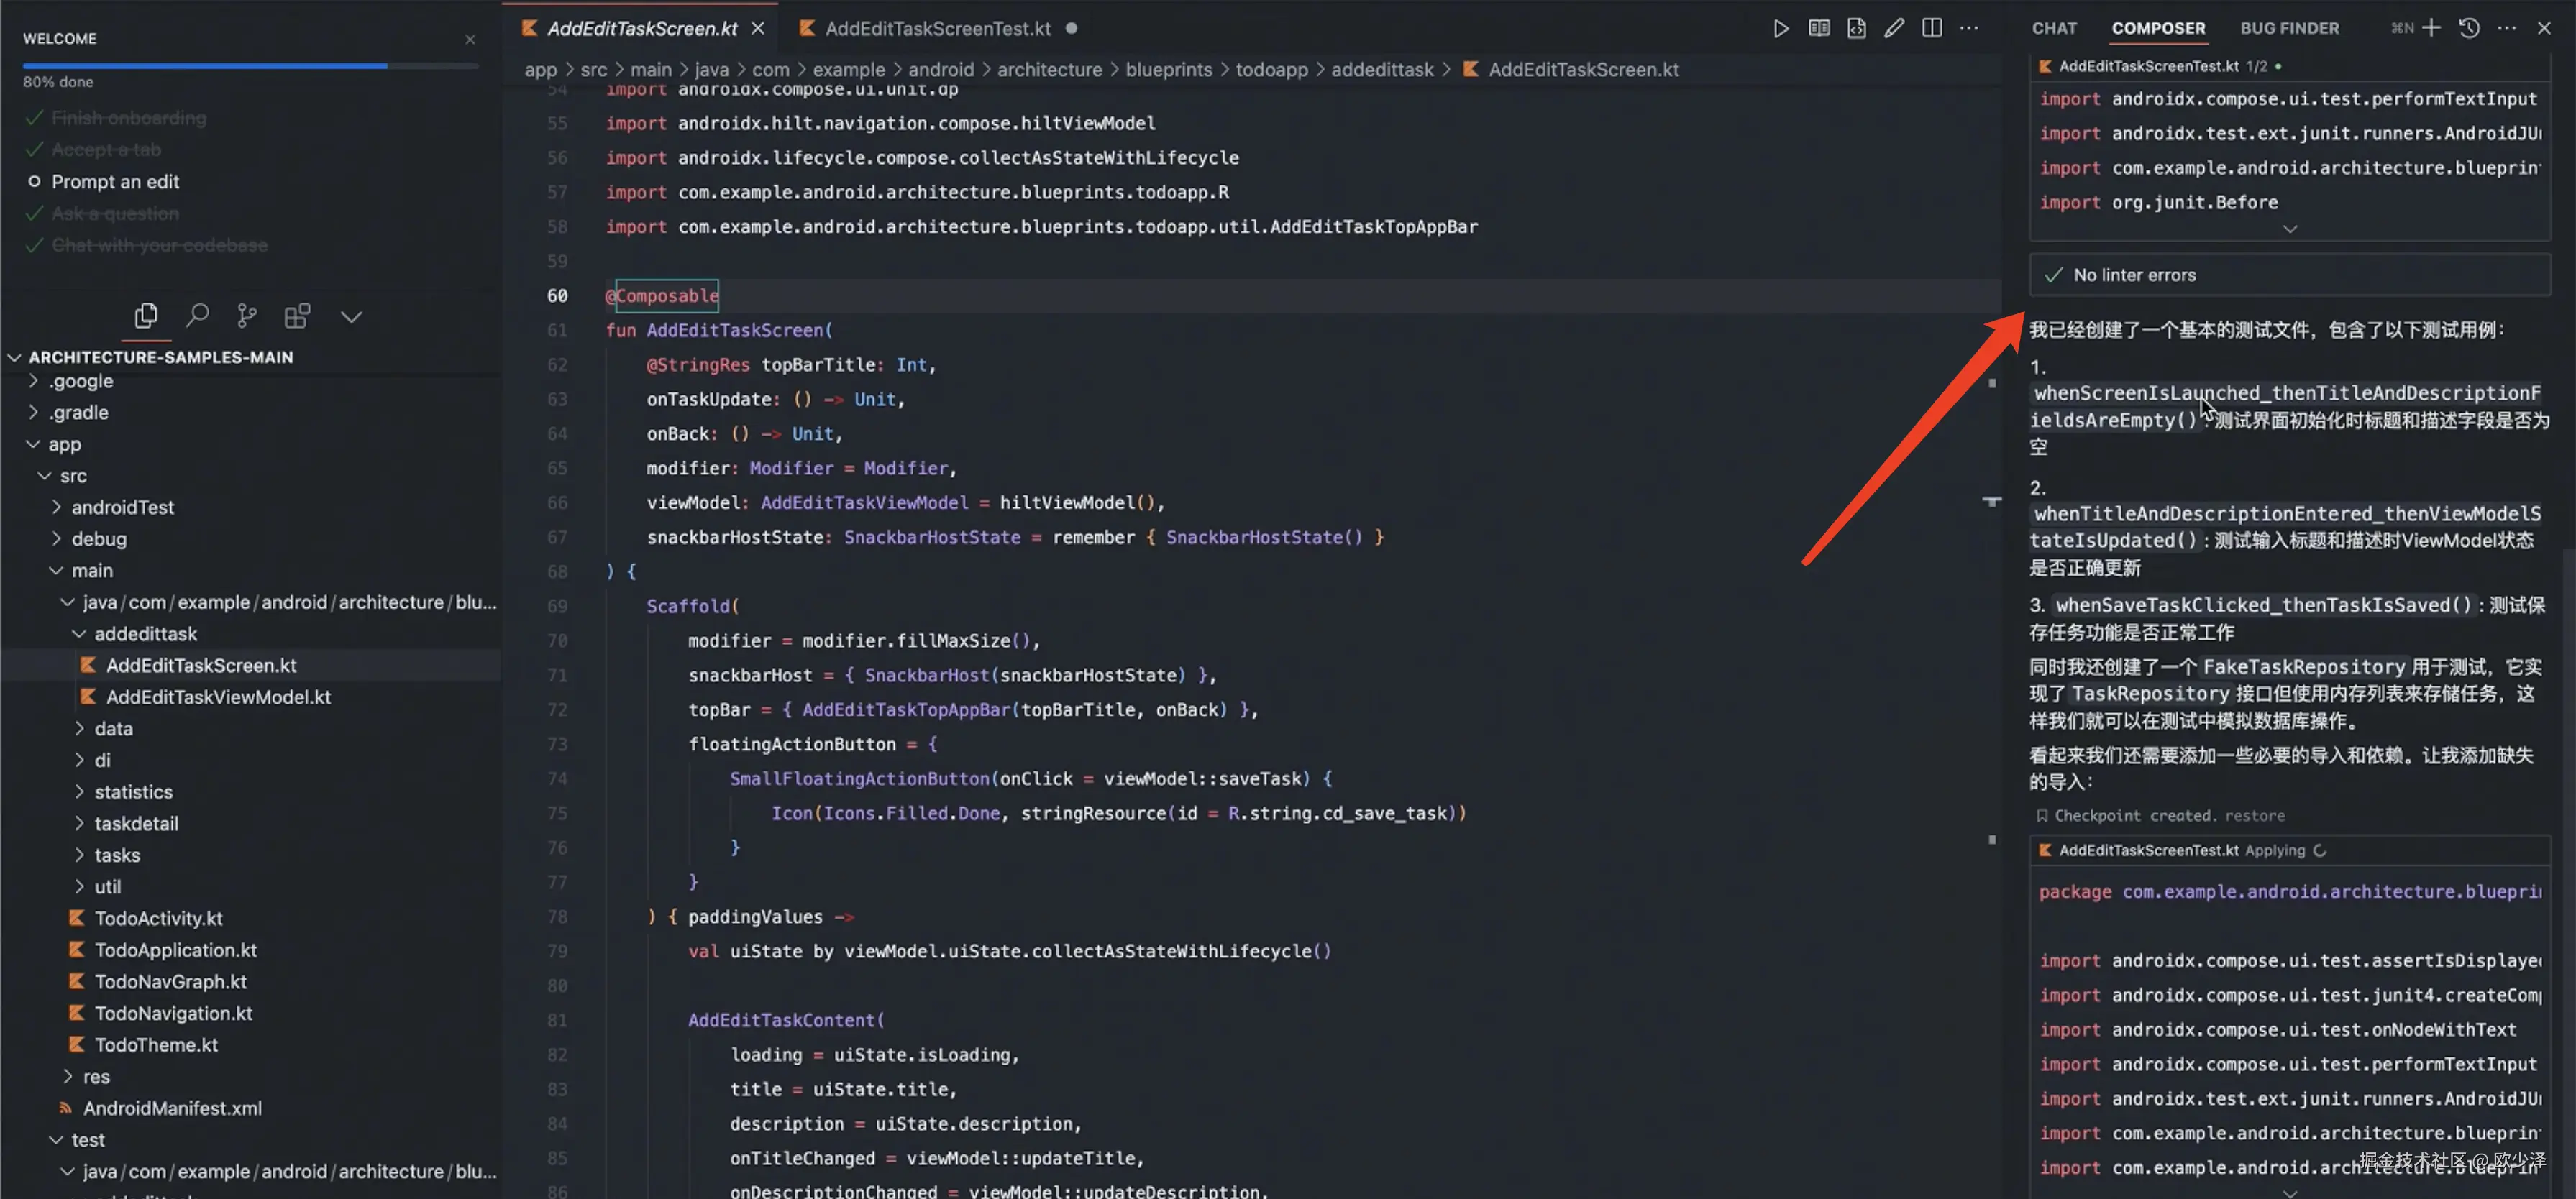Start new composer with plus icon
2576x1199 pixels.
pos(2432,28)
